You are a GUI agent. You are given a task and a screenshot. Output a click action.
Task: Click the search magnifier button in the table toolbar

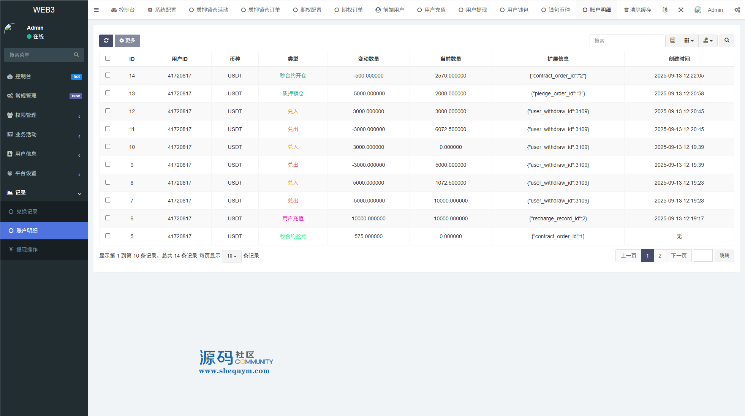click(726, 41)
